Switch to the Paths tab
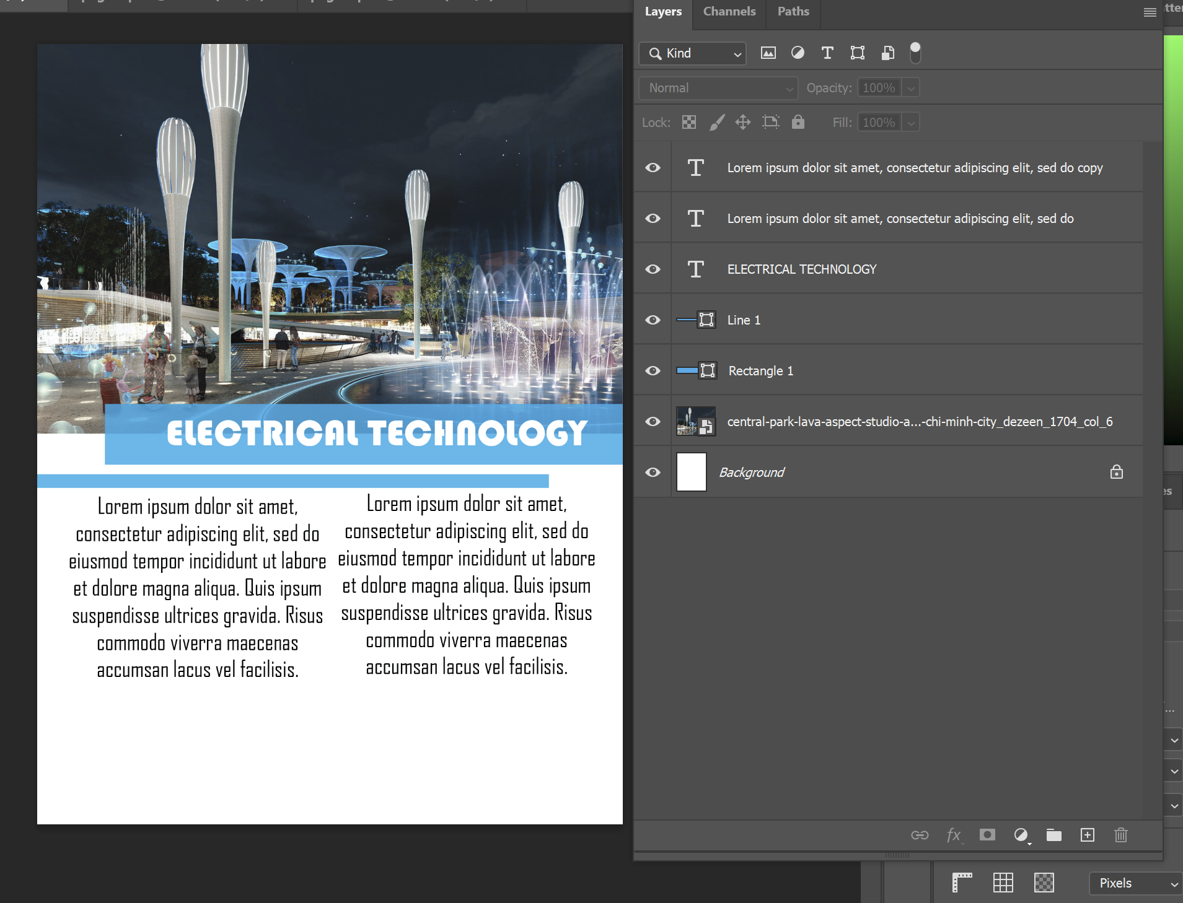Screen dimensions: 1183x903 pos(793,12)
